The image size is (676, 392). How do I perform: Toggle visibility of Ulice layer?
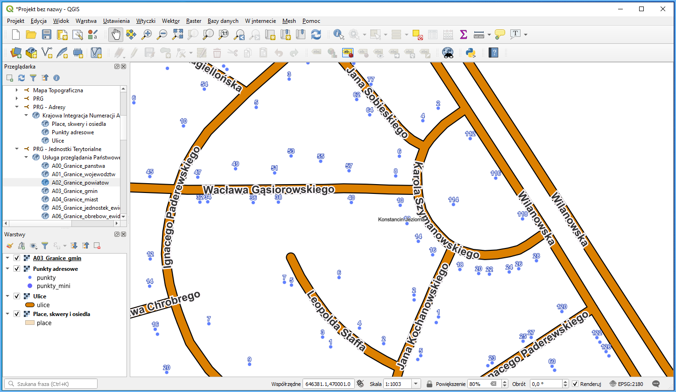pos(17,296)
